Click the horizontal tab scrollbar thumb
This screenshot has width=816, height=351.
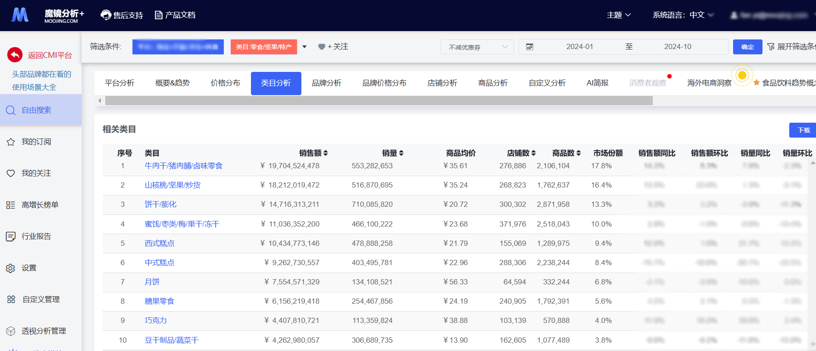(x=379, y=101)
